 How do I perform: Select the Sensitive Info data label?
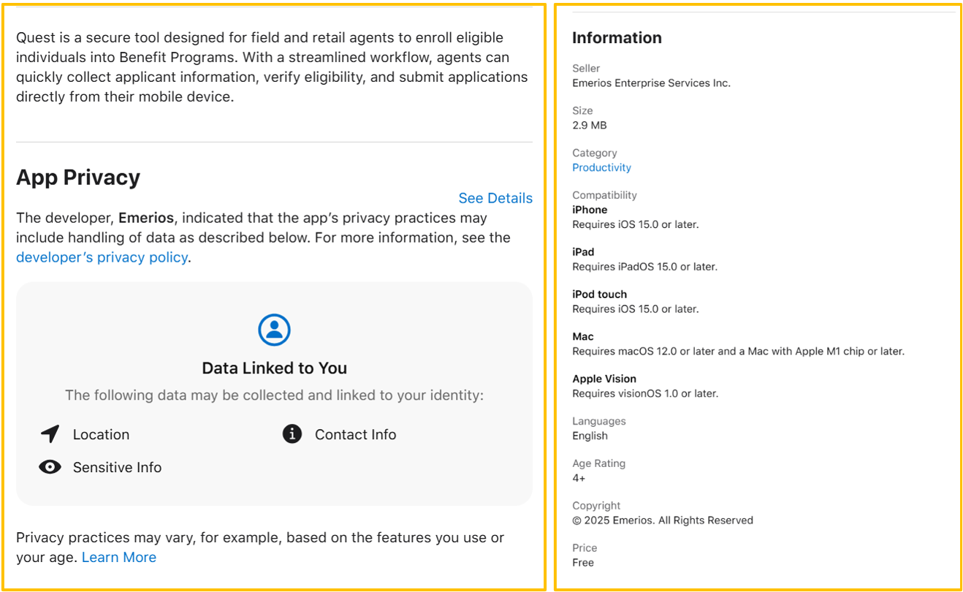(117, 467)
